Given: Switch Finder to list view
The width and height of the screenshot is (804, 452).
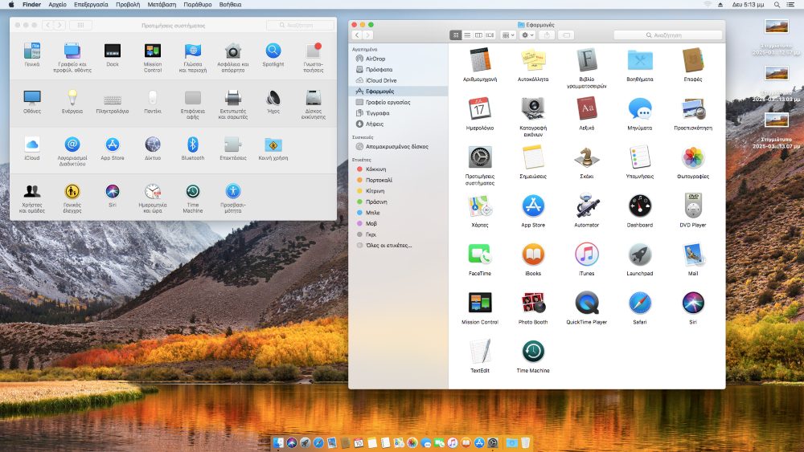Looking at the screenshot, I should click(x=467, y=35).
